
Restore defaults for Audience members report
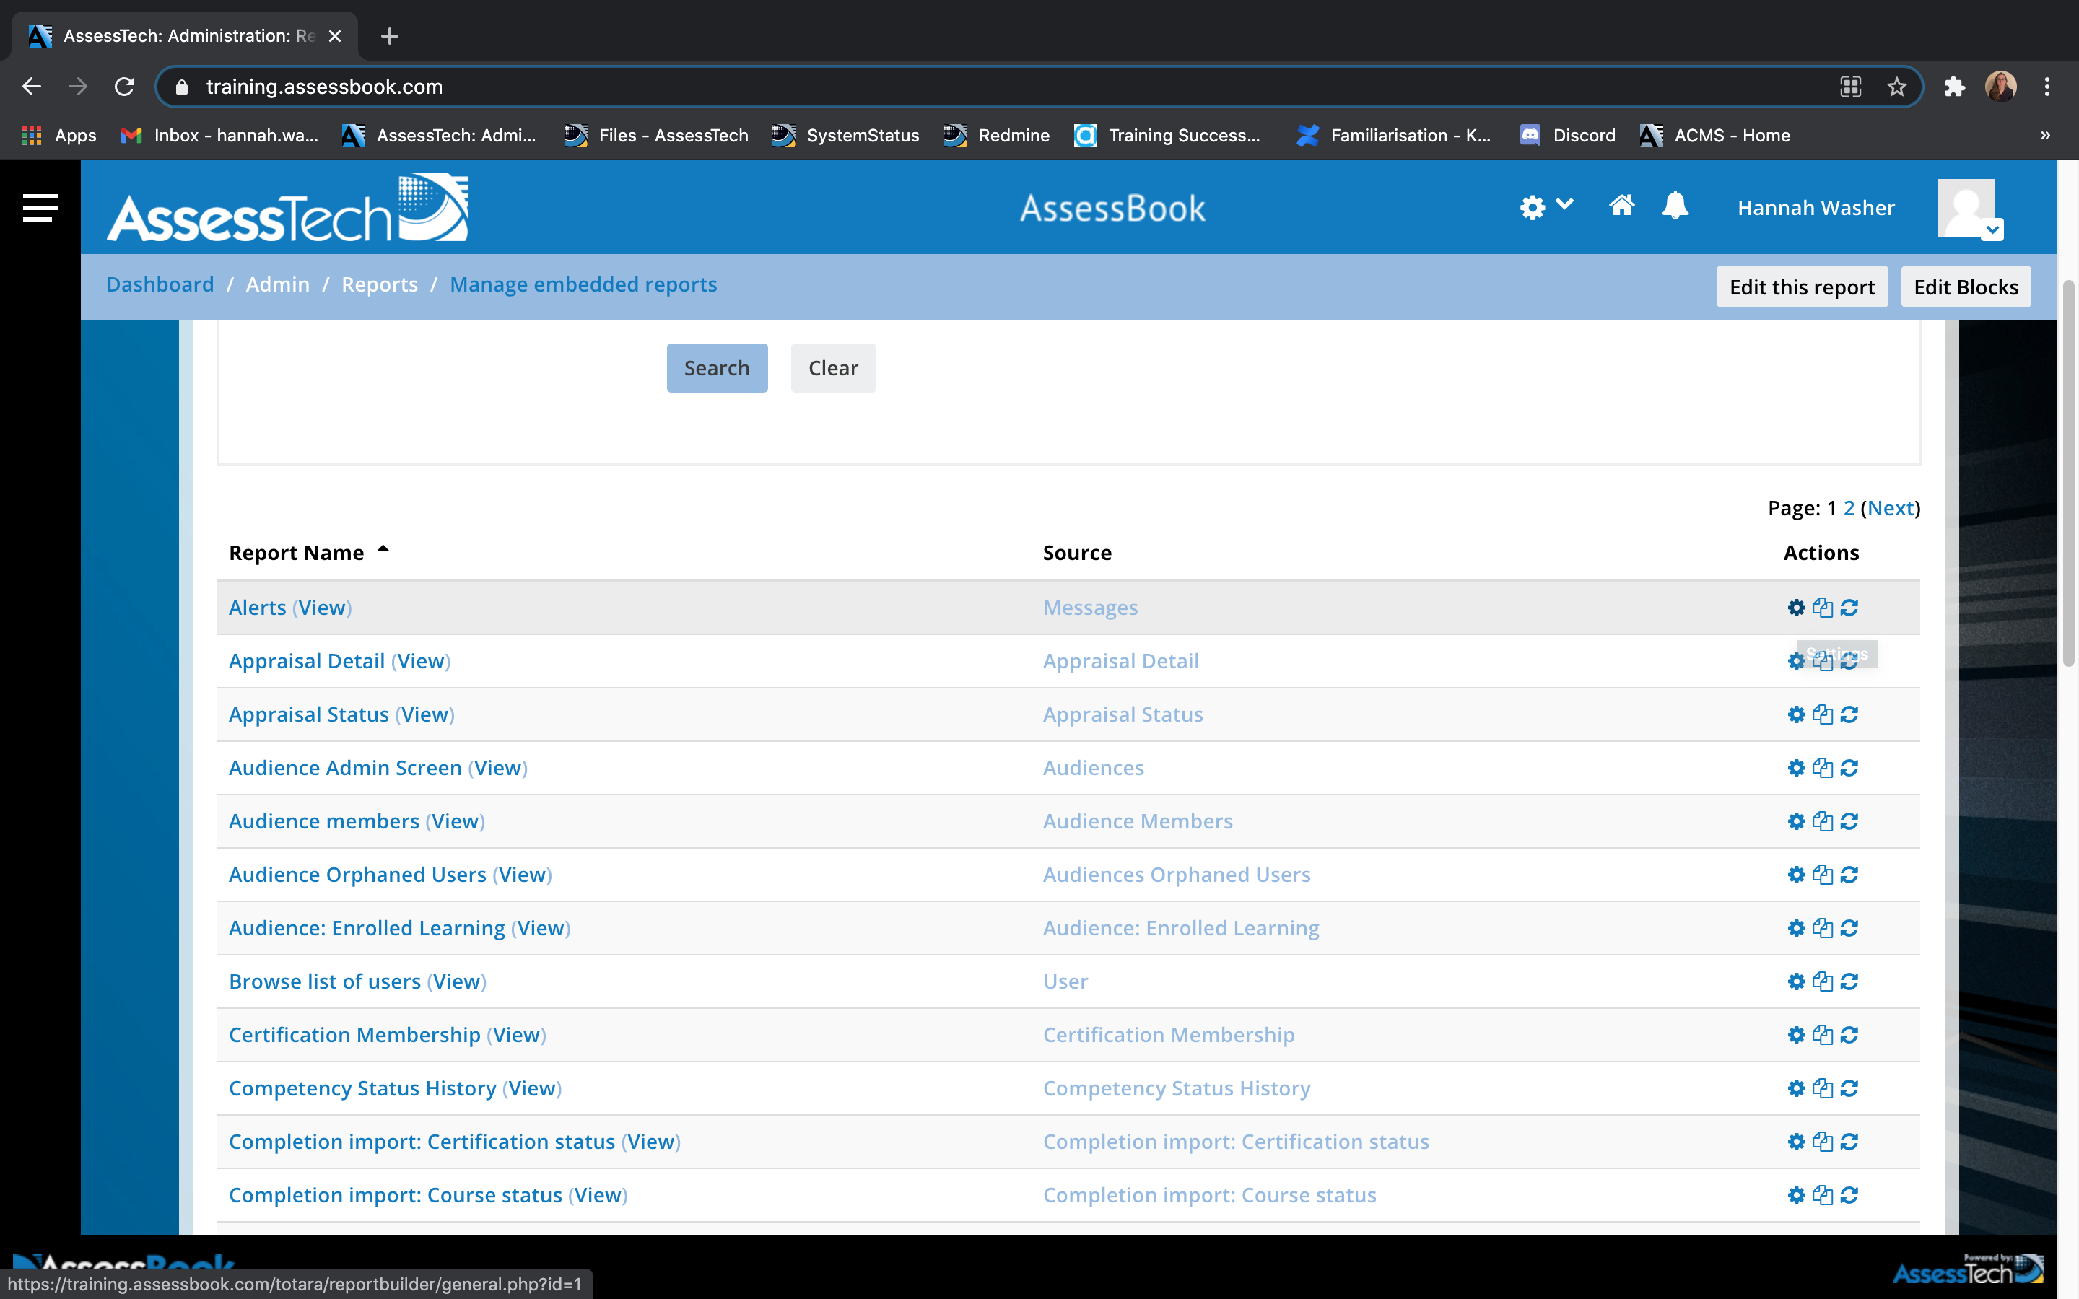tap(1849, 821)
